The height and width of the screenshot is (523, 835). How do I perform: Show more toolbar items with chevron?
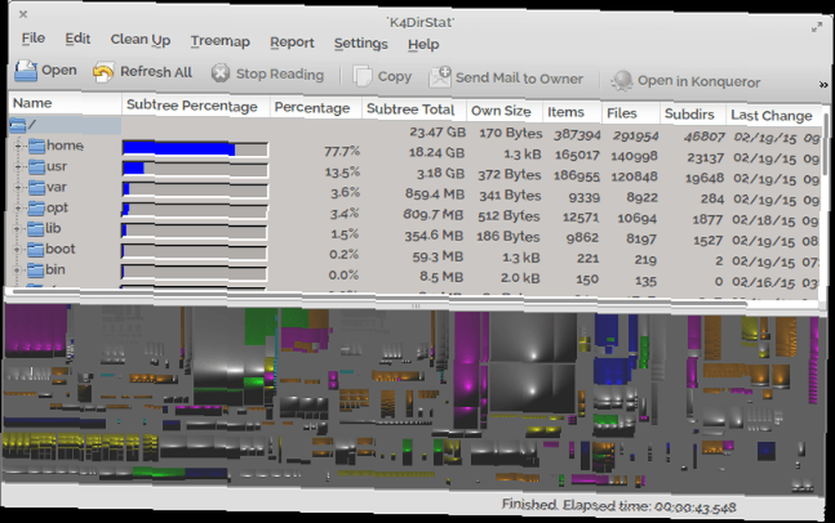coord(823,84)
